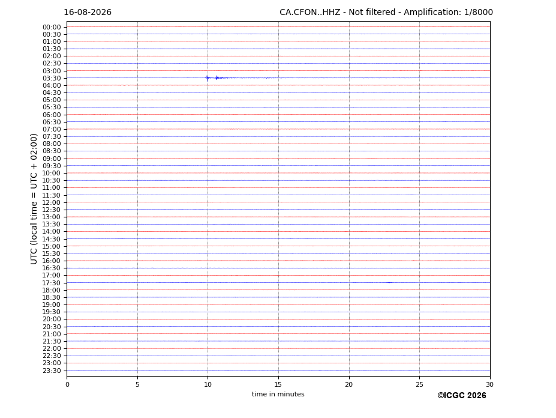Screen dimensions: 556x418
Task: Click the 22:30 time row label
Action: (52, 356)
